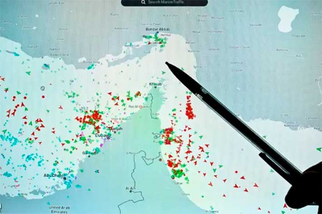The height and width of the screenshot is (214, 322).
Task: Click the Khasab town label
Action: pos(156,84)
